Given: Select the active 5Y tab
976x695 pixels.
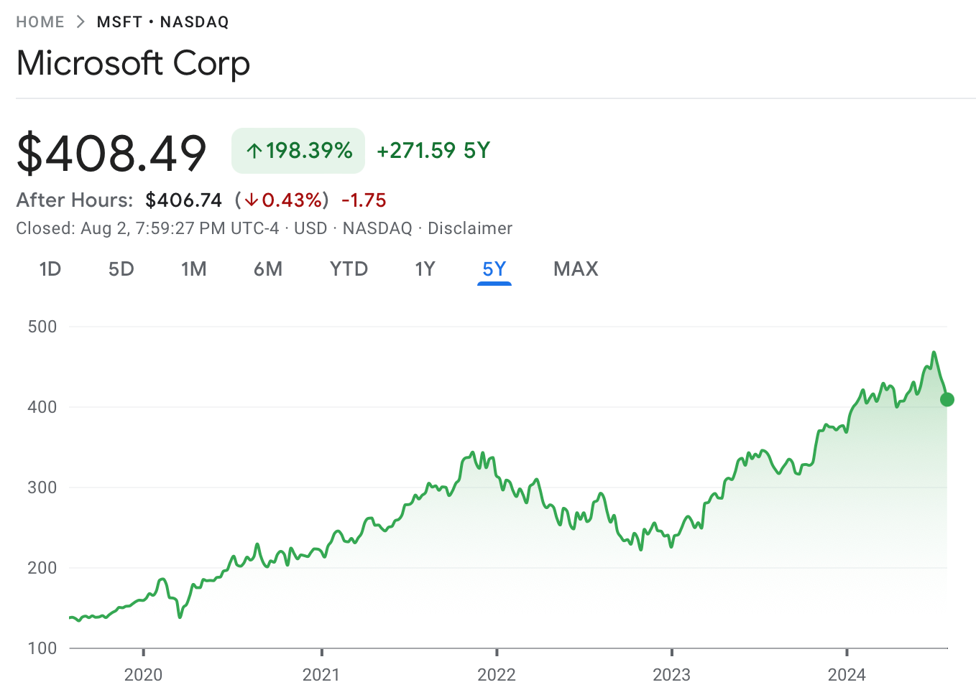Looking at the screenshot, I should 494,269.
